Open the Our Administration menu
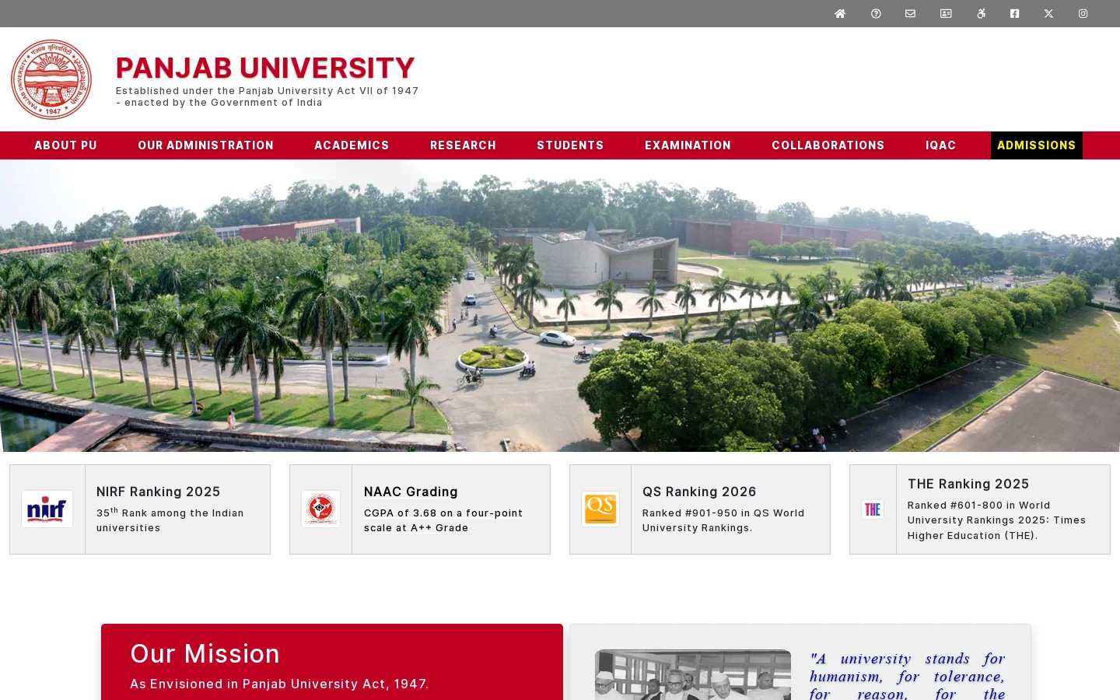The height and width of the screenshot is (700, 1120). [205, 145]
